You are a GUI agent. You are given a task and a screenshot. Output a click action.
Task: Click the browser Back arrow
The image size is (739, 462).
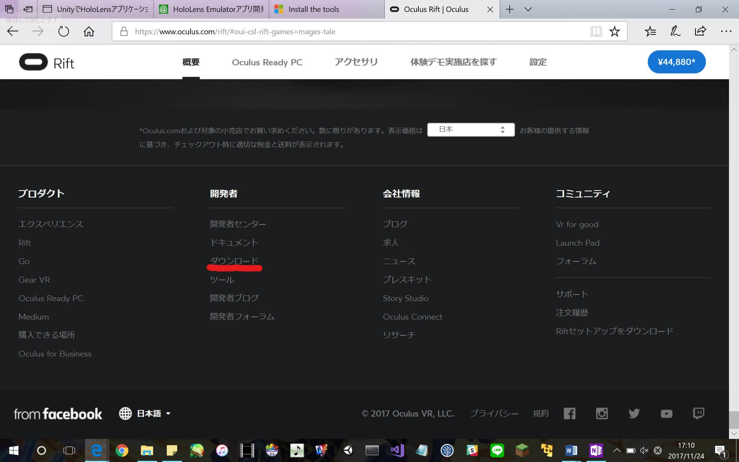13,32
